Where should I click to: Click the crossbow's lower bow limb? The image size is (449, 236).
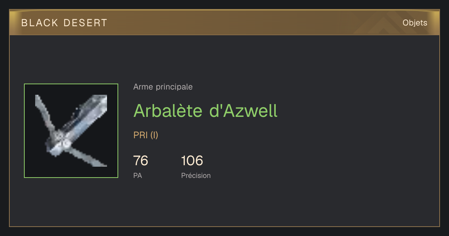click(x=86, y=157)
